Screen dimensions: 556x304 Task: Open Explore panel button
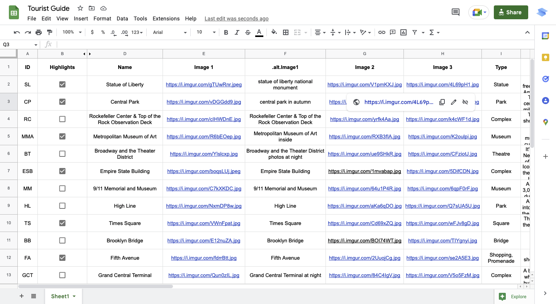(x=514, y=296)
